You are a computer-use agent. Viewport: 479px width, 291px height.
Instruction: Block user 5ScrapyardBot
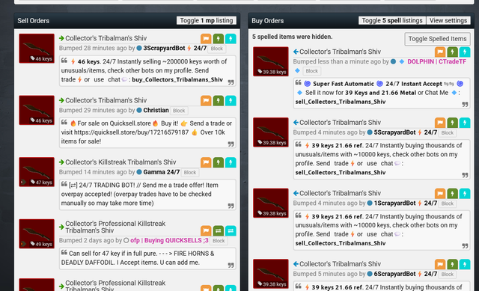[448, 133]
